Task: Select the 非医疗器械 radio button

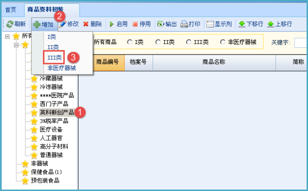Action: coord(223,42)
